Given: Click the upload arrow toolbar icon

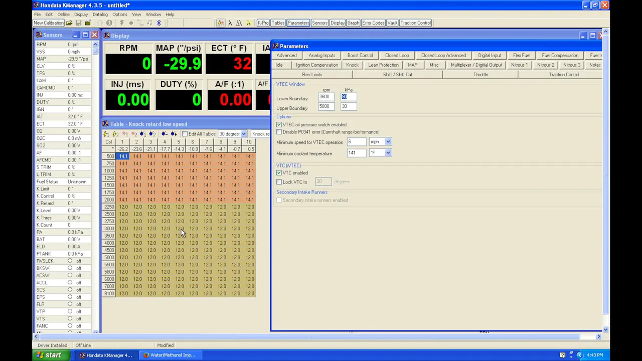Looking at the screenshot, I should click(100, 23).
